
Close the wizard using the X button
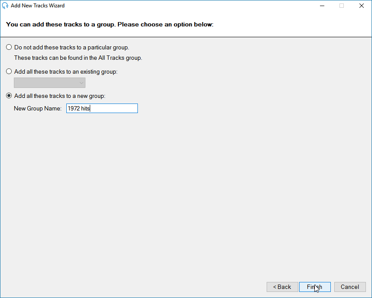[362, 6]
